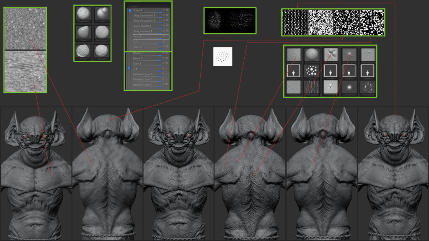Screen dimensions: 429x241
Task: Click the Layers panel header
Action: (148, 6)
